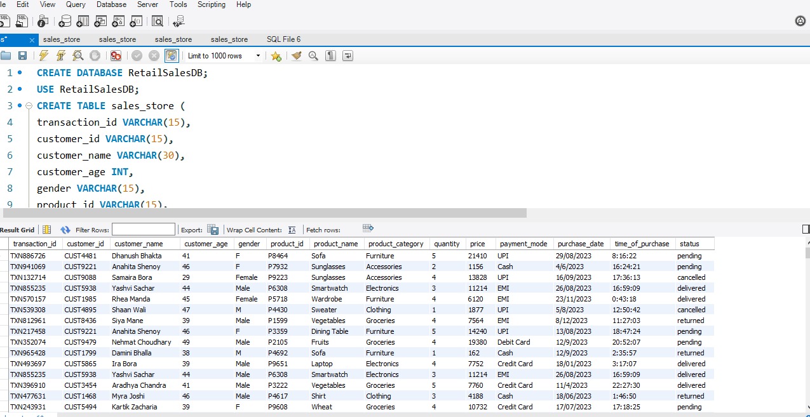
Task: Create a new function icon
Action: point(136,22)
